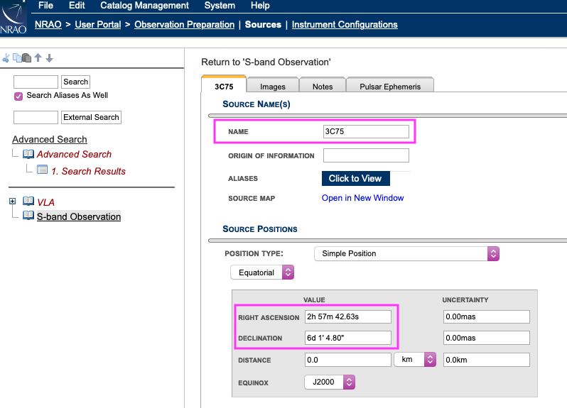Viewport: 567px width, 408px height.
Task: Click the move up arrow icon
Action: coord(38,58)
